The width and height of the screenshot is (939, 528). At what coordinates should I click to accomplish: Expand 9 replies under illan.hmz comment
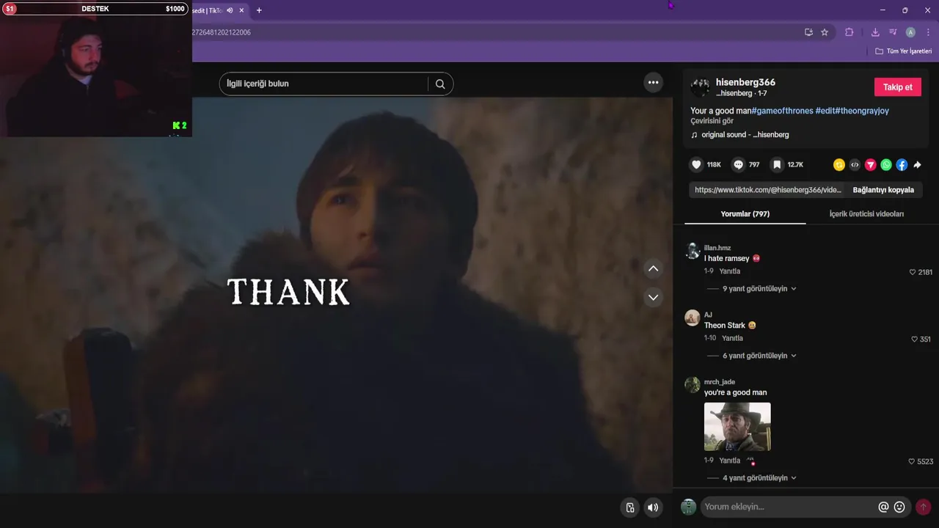click(759, 289)
